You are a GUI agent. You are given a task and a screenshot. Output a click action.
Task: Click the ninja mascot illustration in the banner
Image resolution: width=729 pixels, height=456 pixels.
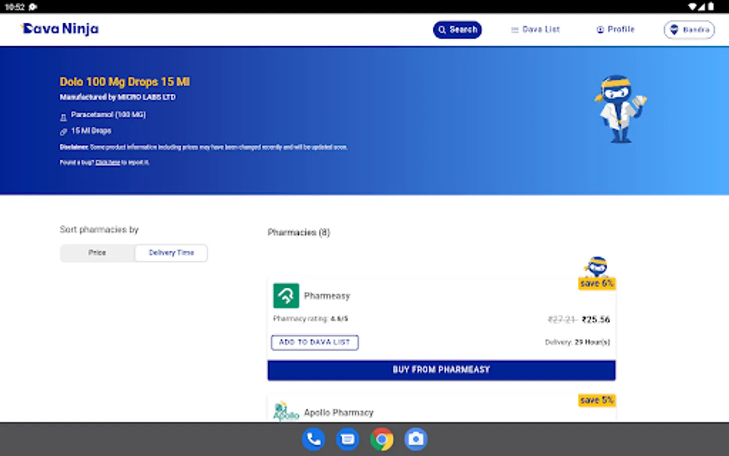pos(620,109)
